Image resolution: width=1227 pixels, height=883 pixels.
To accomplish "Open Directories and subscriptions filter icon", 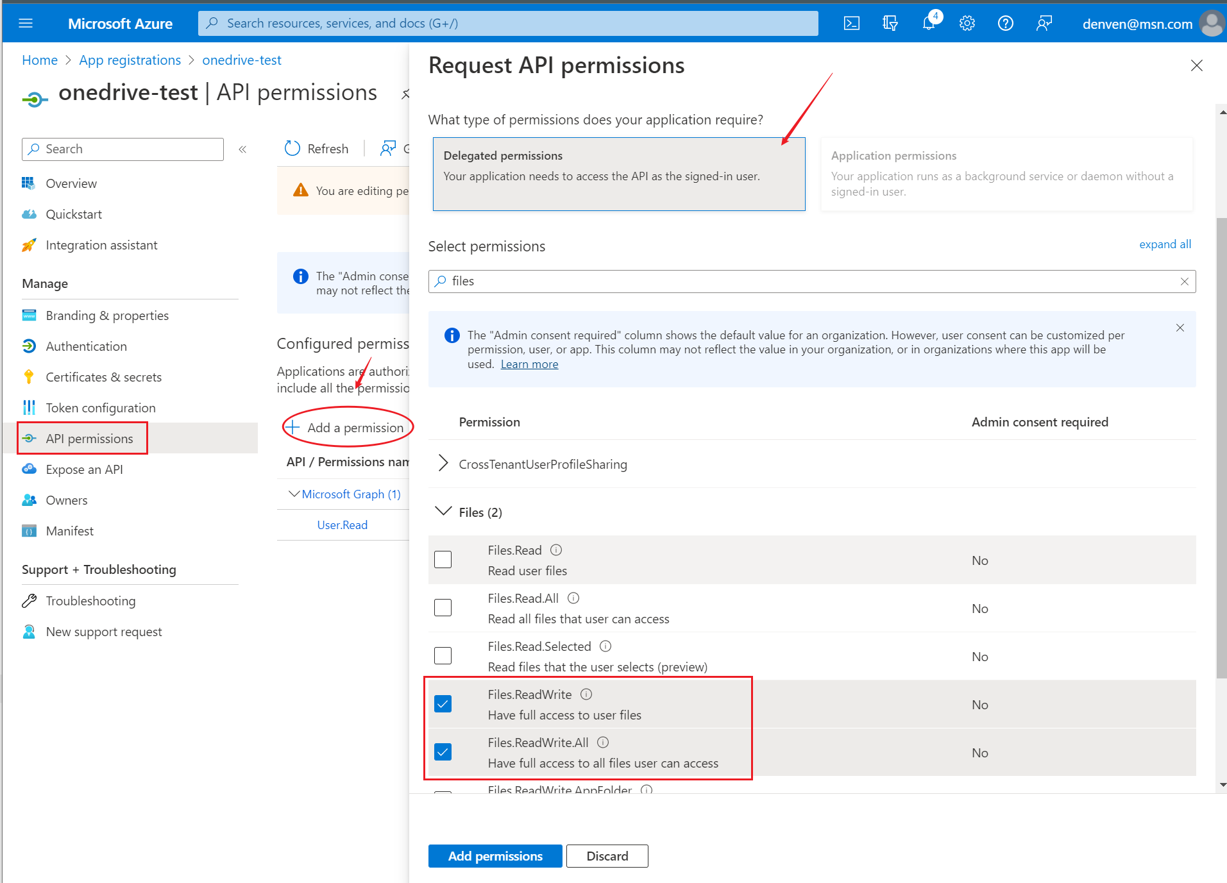I will click(890, 24).
